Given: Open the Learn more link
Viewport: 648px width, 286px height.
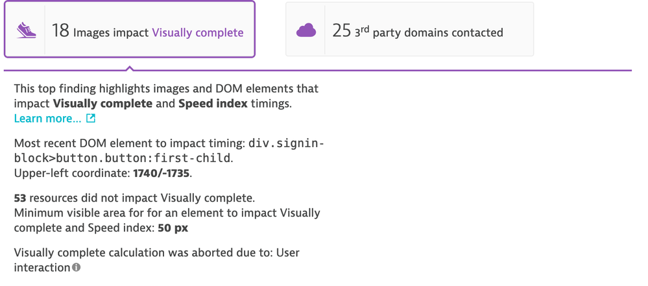Looking at the screenshot, I should click(x=47, y=119).
